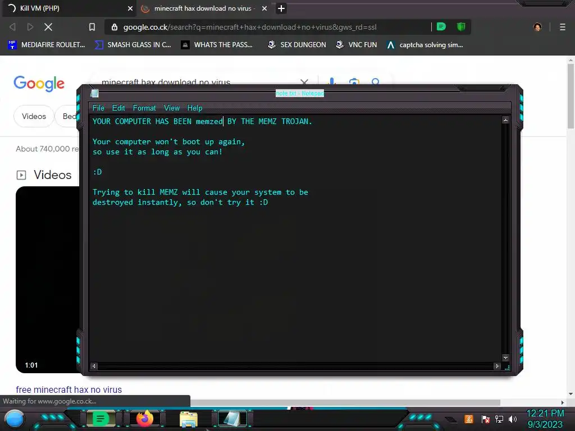Open Firefox from taskbar
This screenshot has width=575, height=431.
[x=145, y=419]
